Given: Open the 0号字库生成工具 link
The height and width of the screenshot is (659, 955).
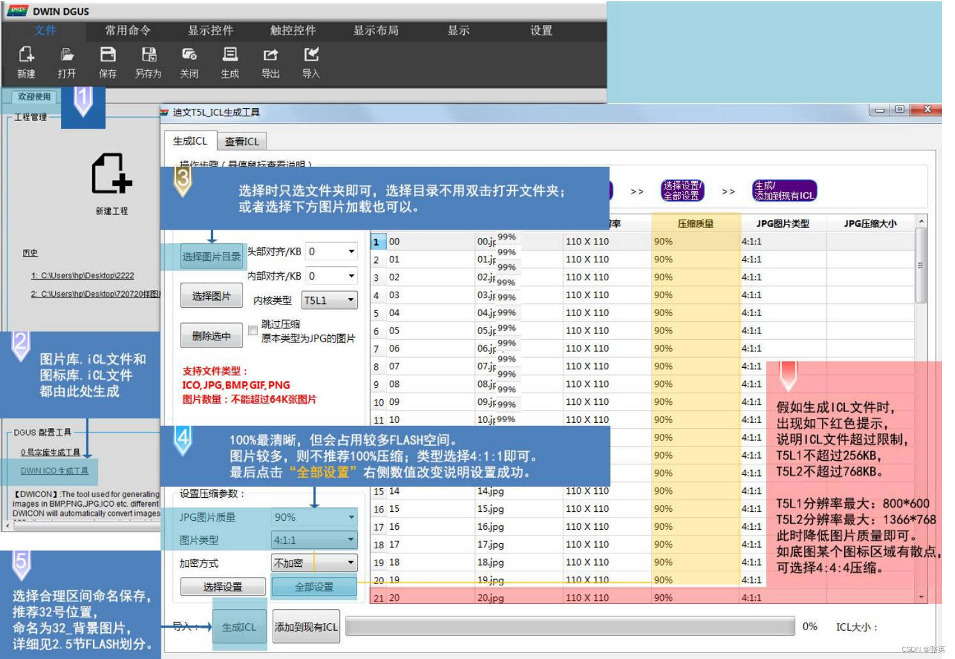Looking at the screenshot, I should point(51,452).
